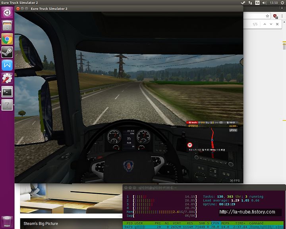Screen dimensions: 286x229
Task: Sort htop by the MEM% column
Action: point(225,223)
